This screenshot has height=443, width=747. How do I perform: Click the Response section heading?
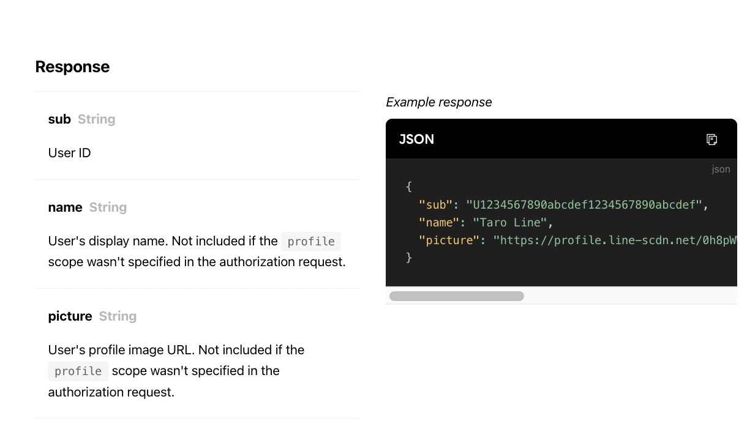72,67
